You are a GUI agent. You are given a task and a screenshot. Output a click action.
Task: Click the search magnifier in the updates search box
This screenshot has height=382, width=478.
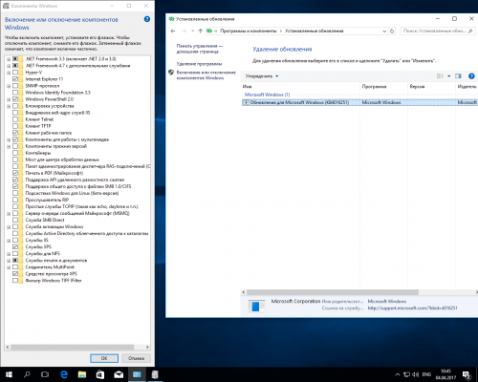(470, 31)
